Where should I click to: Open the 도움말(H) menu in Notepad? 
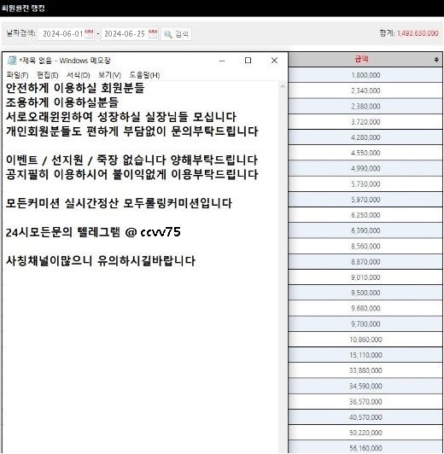coord(144,75)
